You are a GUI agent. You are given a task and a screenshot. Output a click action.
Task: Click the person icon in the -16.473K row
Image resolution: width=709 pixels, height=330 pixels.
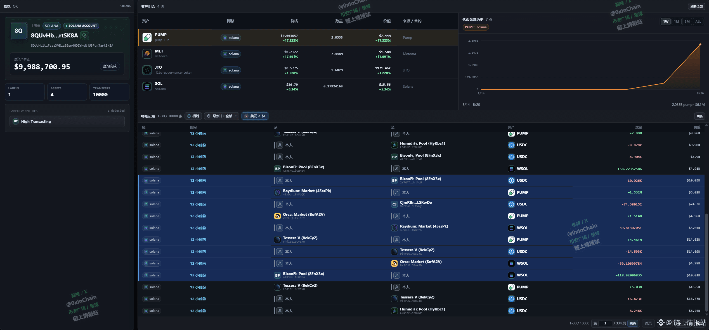pyautogui.click(x=280, y=299)
